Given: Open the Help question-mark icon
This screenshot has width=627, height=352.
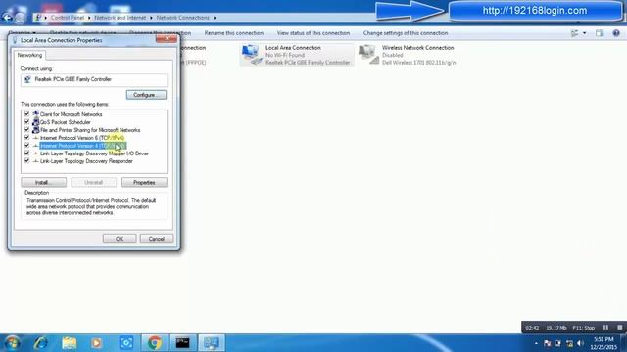Looking at the screenshot, I should point(616,33).
